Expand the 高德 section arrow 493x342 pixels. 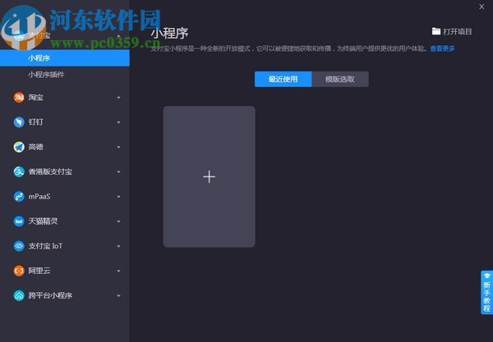[x=118, y=147]
